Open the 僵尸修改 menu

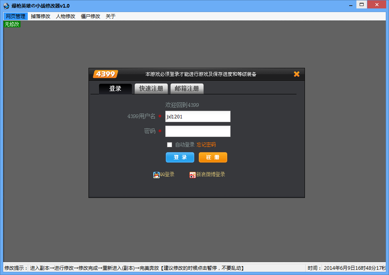(x=90, y=16)
